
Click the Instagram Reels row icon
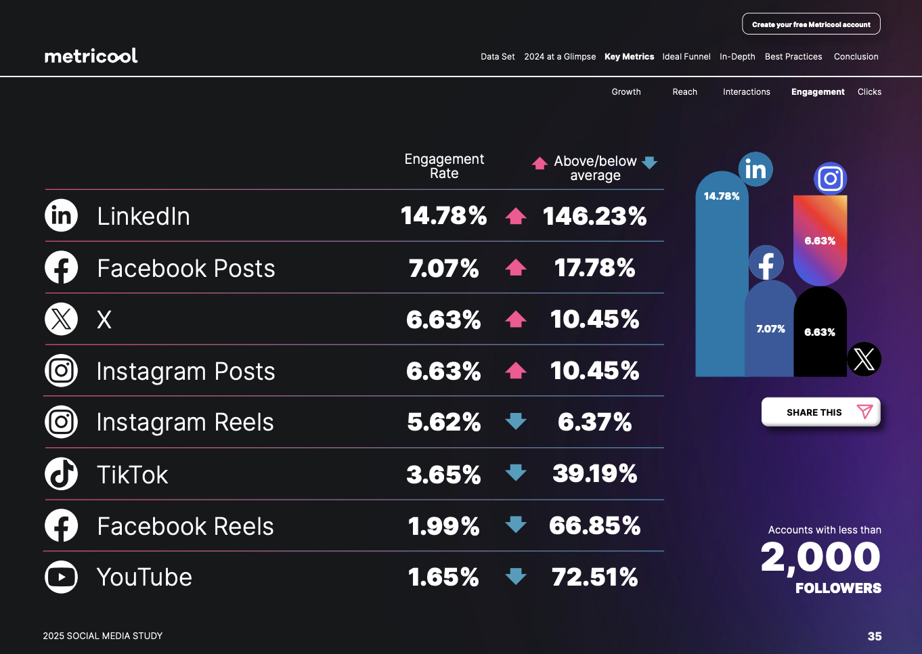[62, 422]
